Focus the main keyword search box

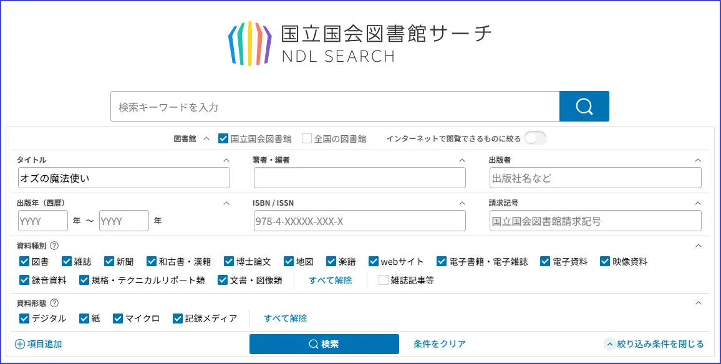[x=334, y=107]
